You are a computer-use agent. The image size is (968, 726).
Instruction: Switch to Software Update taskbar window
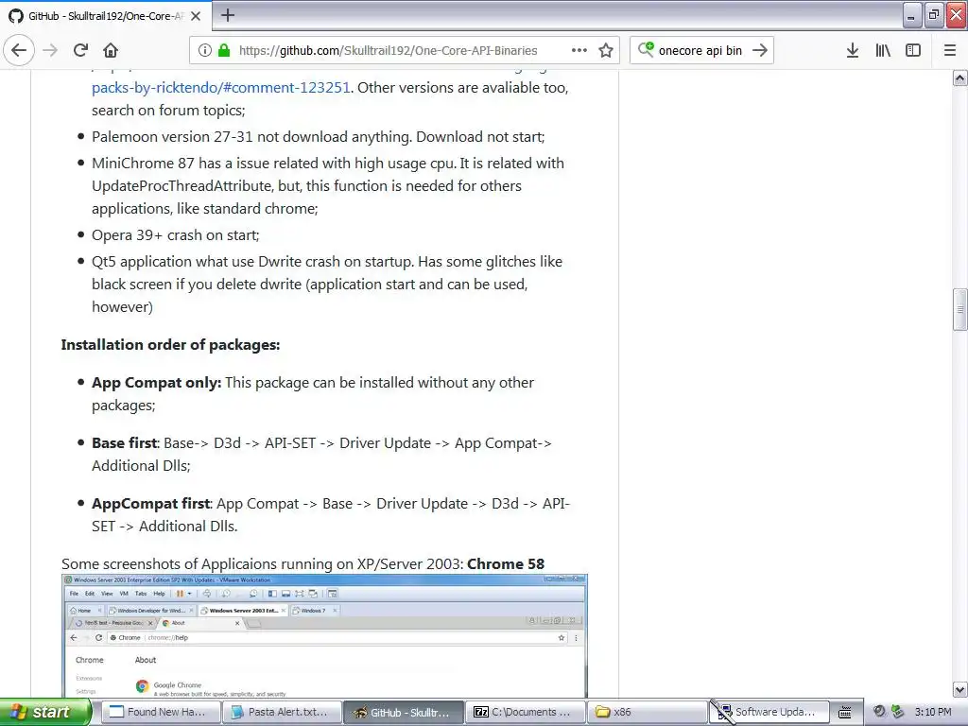coord(768,712)
